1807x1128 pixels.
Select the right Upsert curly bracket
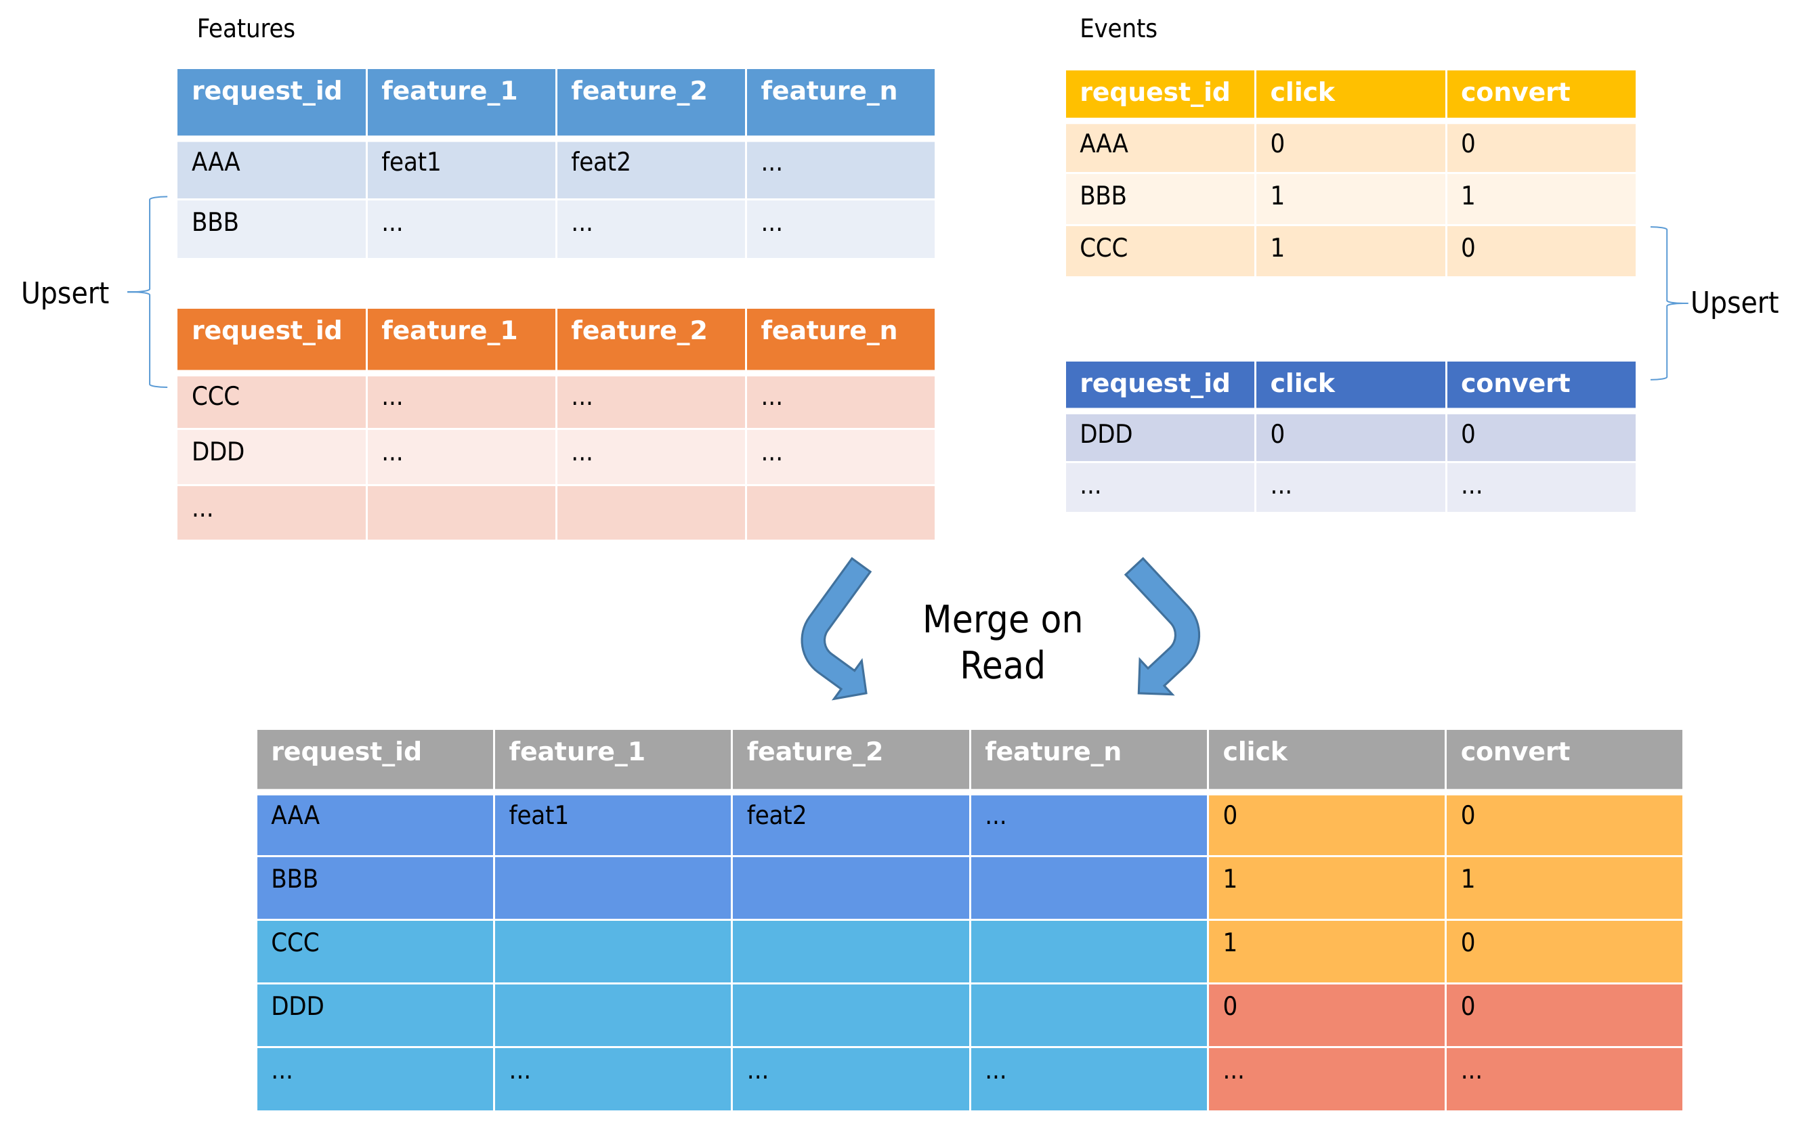tap(1668, 303)
